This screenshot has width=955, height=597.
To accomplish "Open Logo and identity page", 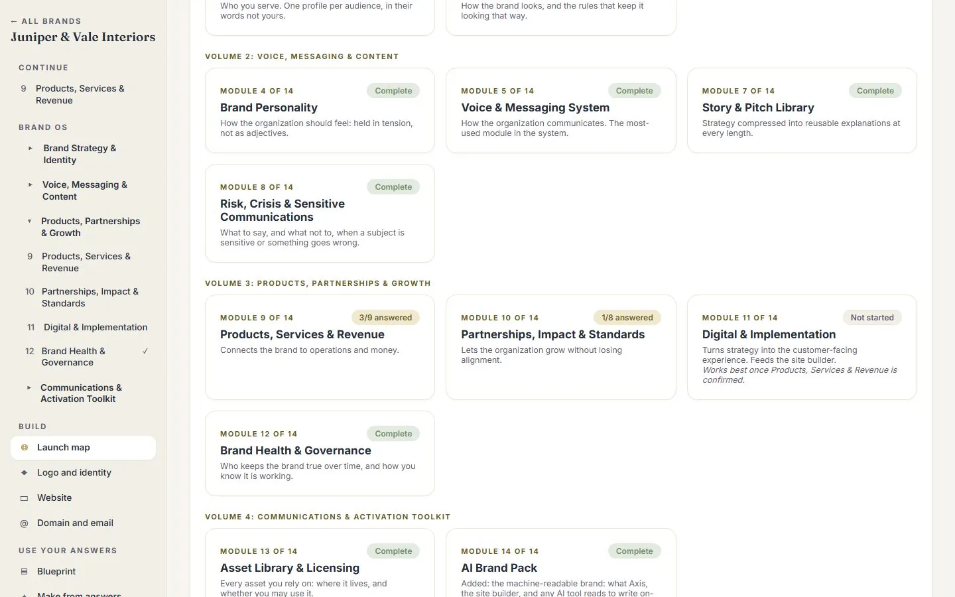I will [x=83, y=473].
